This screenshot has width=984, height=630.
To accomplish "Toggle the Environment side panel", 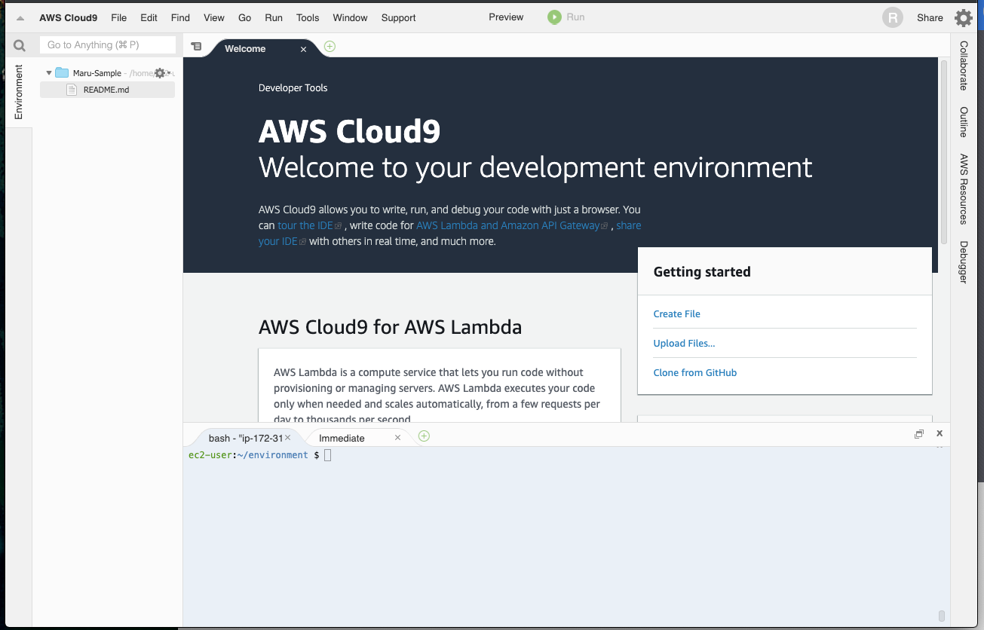I will [19, 92].
